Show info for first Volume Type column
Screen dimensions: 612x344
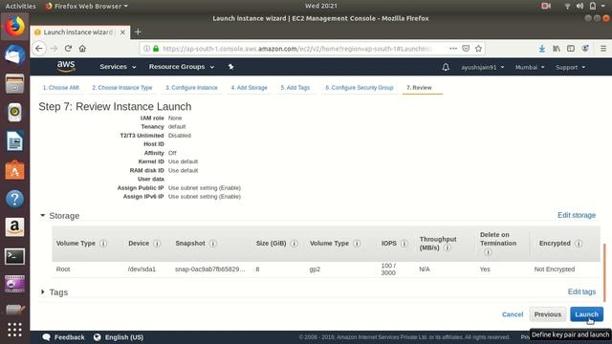point(103,244)
